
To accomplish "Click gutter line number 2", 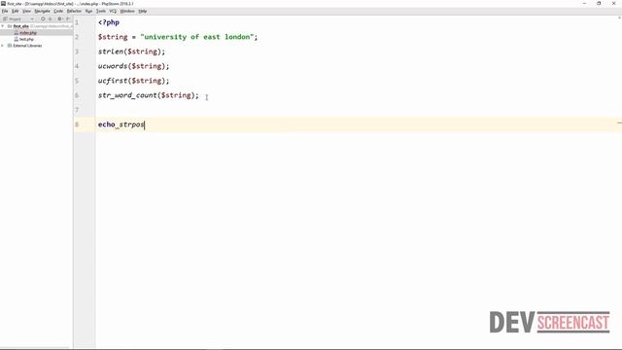I will pyautogui.click(x=77, y=37).
